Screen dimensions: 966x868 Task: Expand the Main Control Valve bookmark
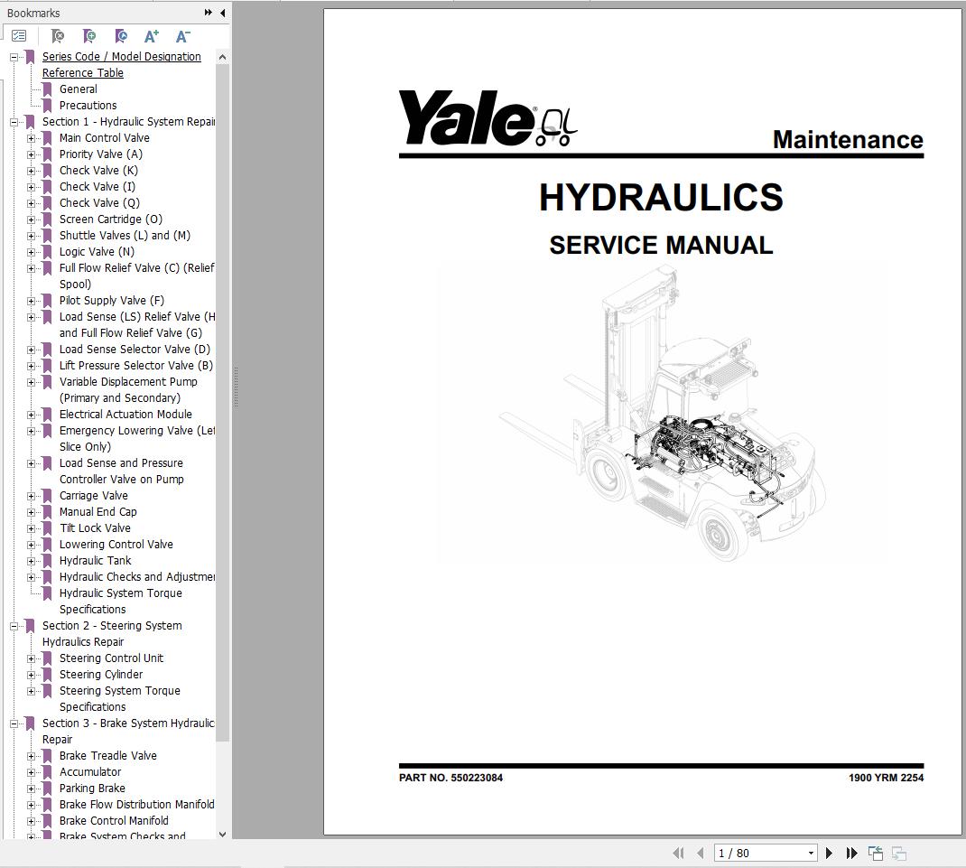(31, 139)
